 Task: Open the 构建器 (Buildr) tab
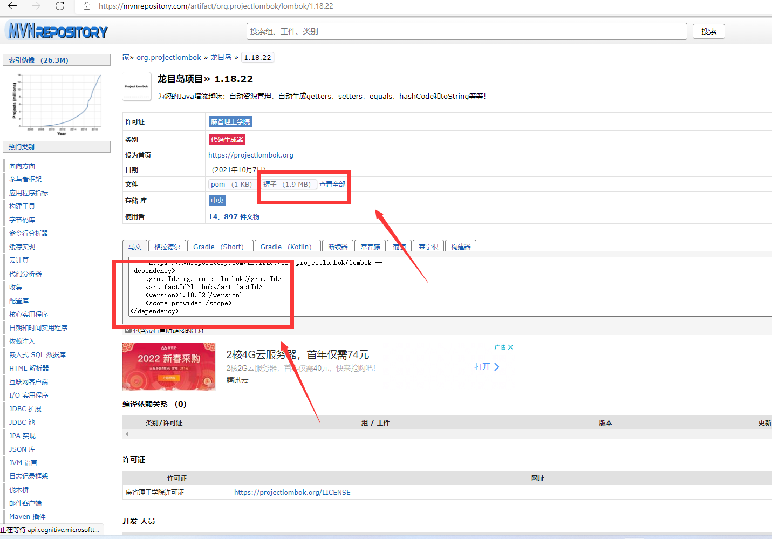(461, 247)
